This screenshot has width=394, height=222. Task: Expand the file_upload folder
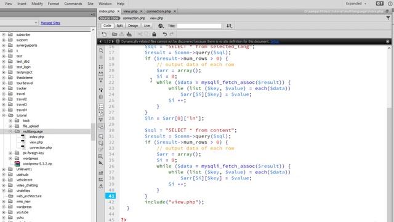coord(10,126)
